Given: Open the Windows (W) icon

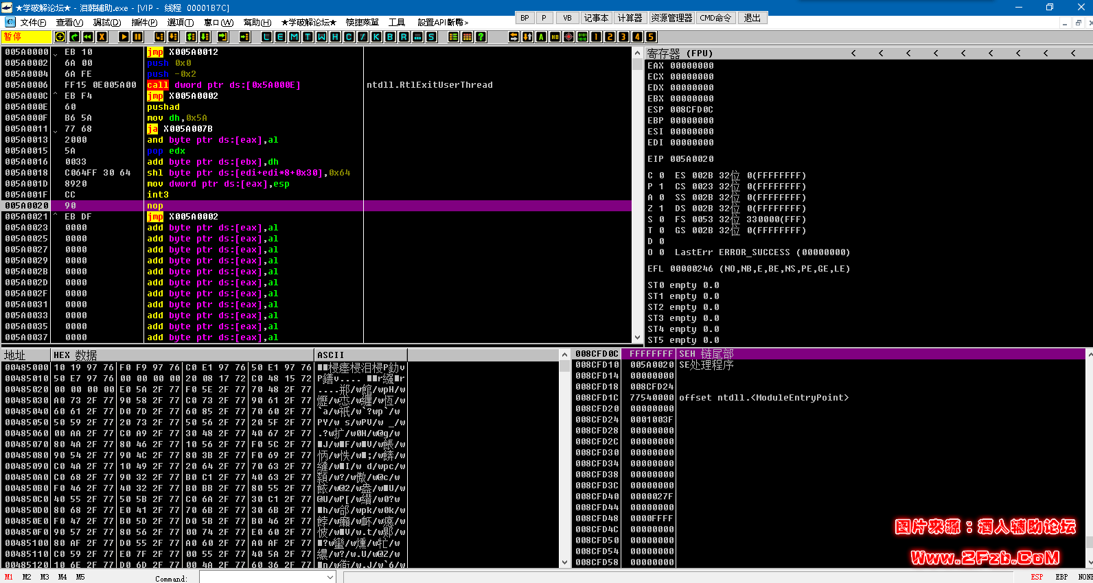Looking at the screenshot, I should (321, 37).
